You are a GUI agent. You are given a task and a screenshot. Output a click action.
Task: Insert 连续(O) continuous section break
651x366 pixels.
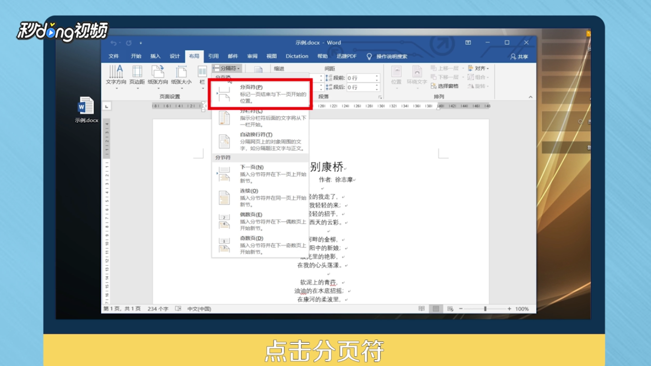point(261,198)
